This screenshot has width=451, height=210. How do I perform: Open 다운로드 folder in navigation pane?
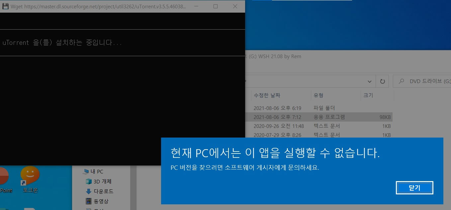click(100, 191)
